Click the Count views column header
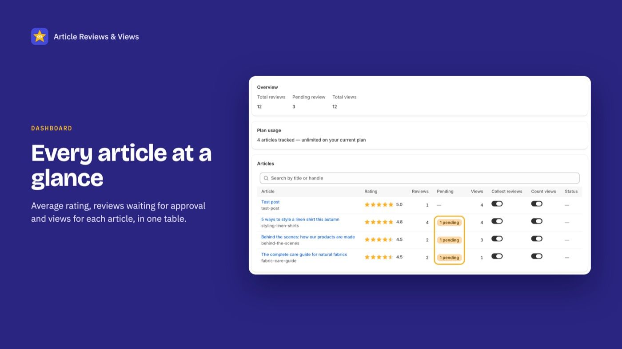 click(x=544, y=192)
